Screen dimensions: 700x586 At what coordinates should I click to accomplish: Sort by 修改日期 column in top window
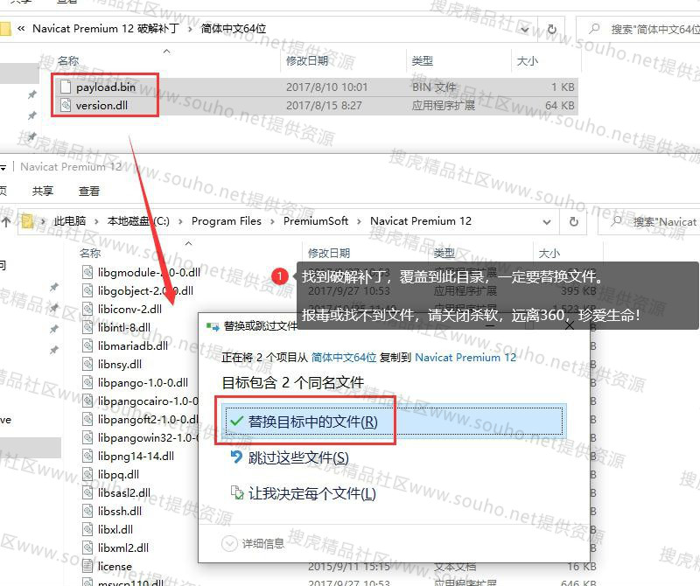[307, 60]
